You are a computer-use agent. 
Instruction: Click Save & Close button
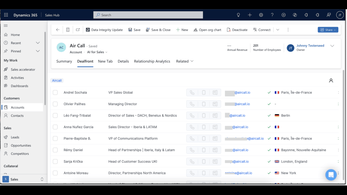158,30
